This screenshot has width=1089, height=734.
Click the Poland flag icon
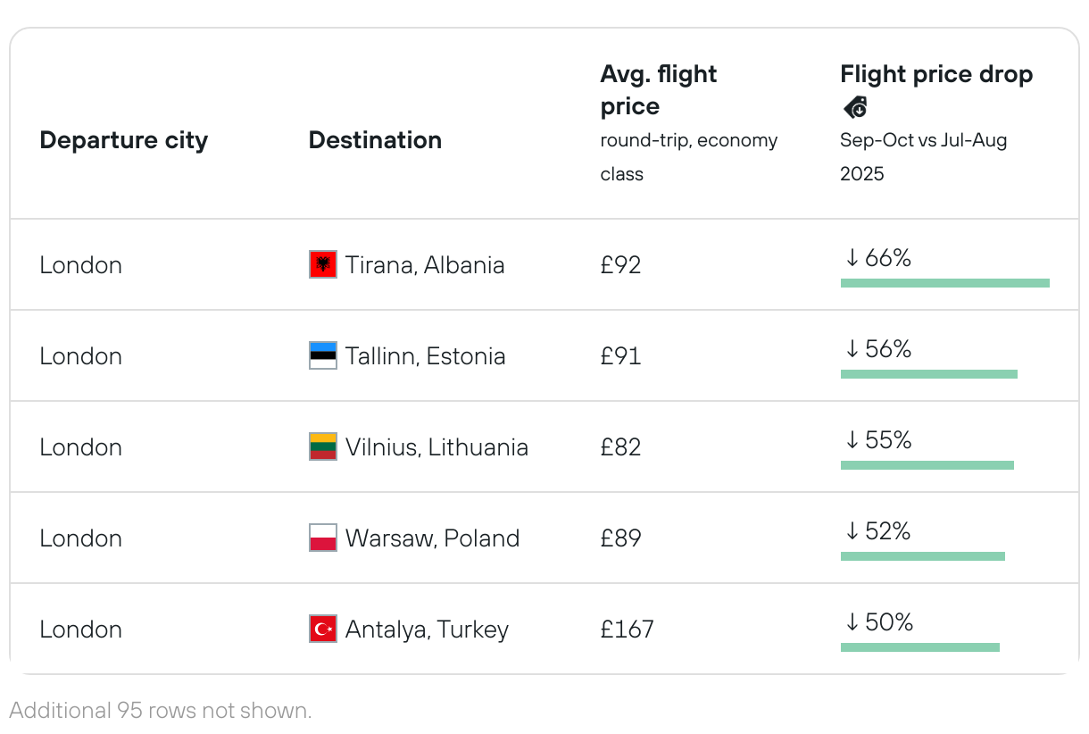[322, 538]
